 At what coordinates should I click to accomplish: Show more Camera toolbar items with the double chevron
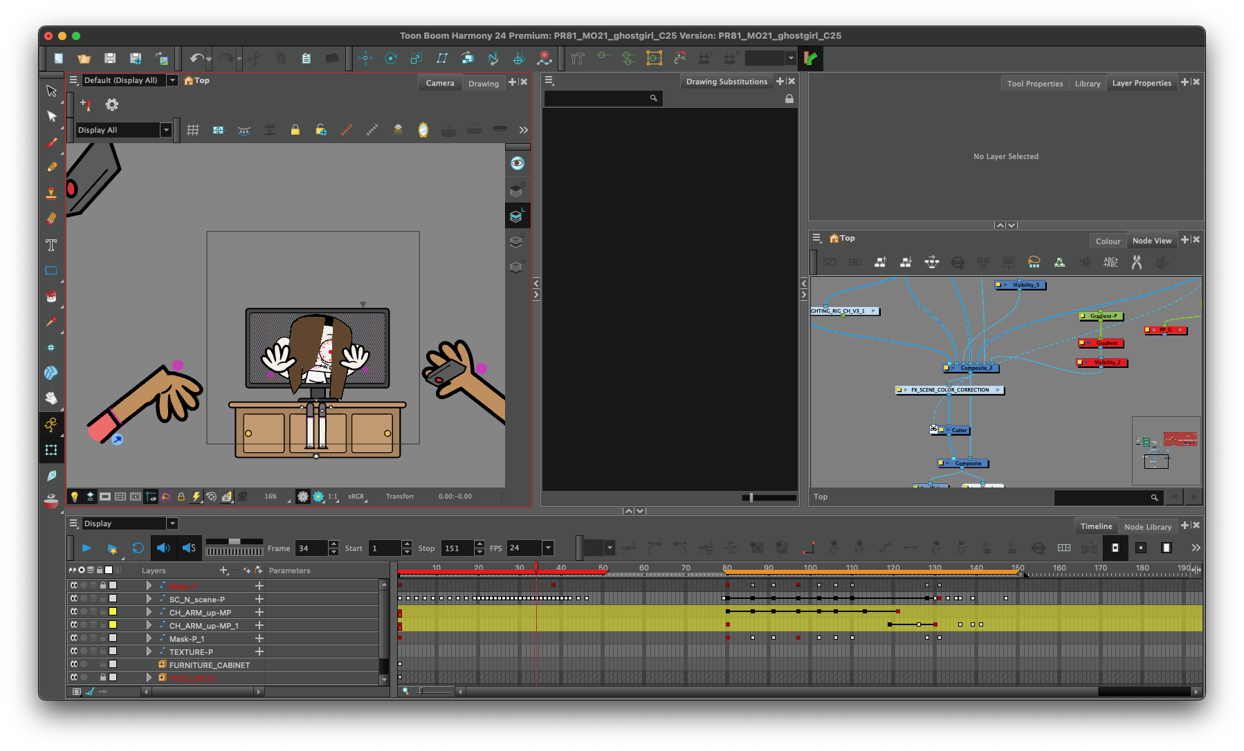point(523,130)
